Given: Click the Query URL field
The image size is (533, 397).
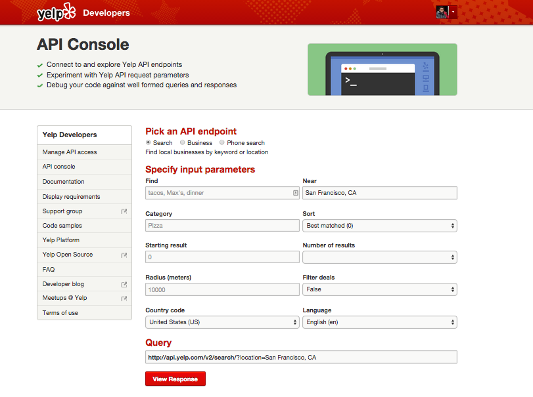Looking at the screenshot, I should [x=301, y=357].
